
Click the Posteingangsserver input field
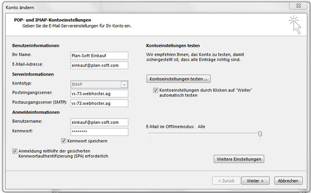click(100, 94)
